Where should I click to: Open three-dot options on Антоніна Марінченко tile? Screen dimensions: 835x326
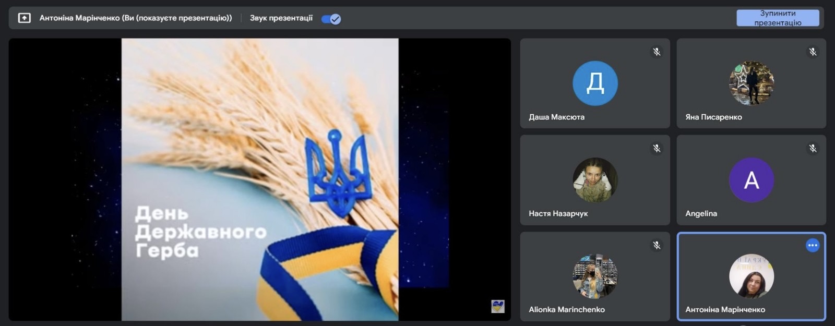(x=812, y=245)
